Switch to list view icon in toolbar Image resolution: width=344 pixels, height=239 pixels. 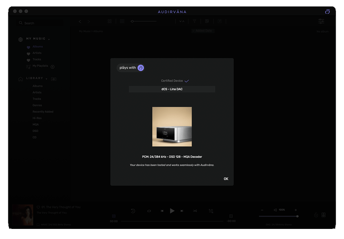(122, 21)
